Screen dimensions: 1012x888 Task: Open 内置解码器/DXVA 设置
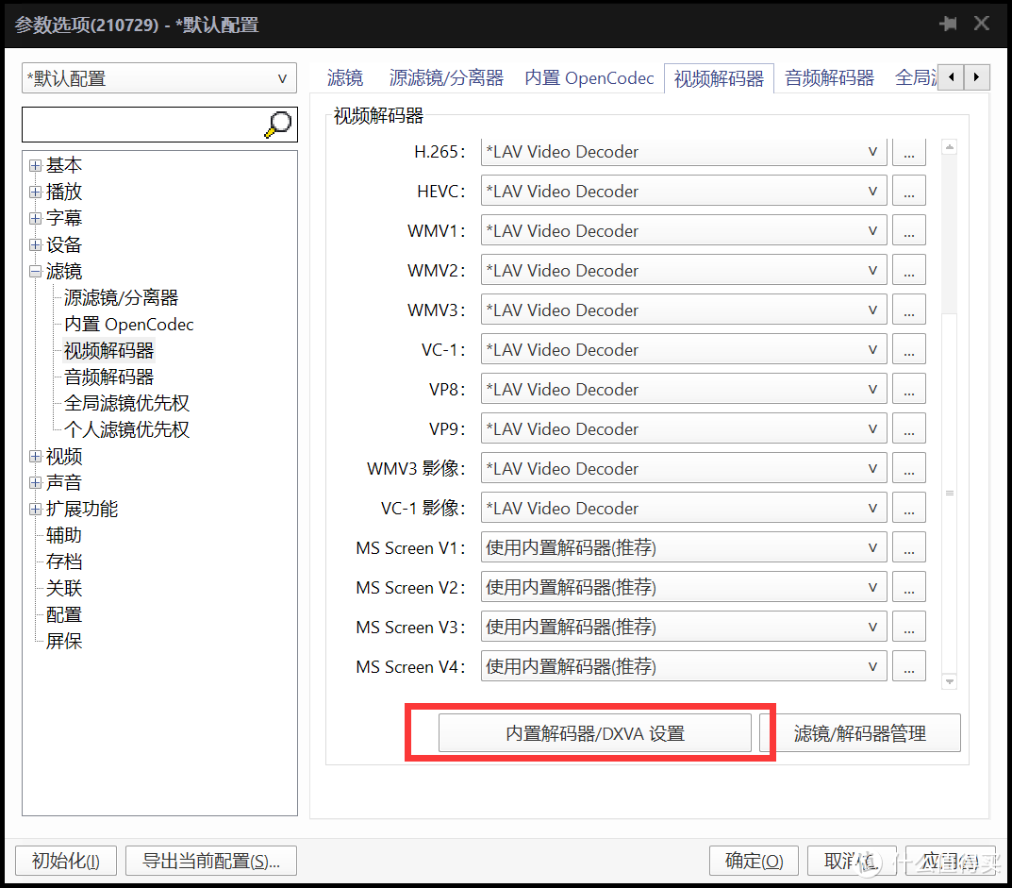click(595, 732)
